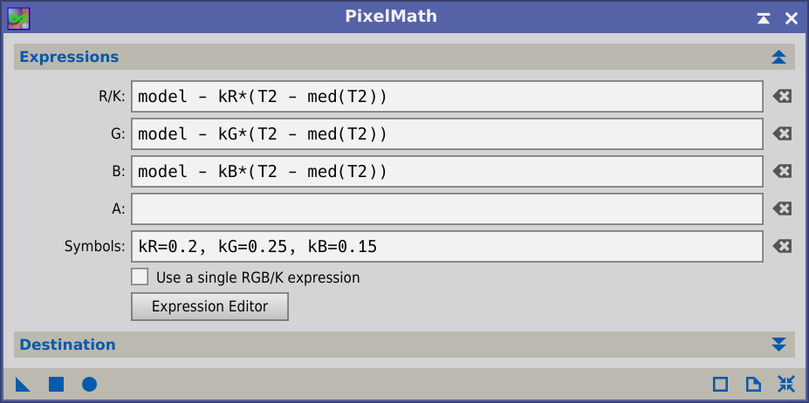The height and width of the screenshot is (403, 809).
Task: Clear the R/K expression field
Action: tap(782, 97)
